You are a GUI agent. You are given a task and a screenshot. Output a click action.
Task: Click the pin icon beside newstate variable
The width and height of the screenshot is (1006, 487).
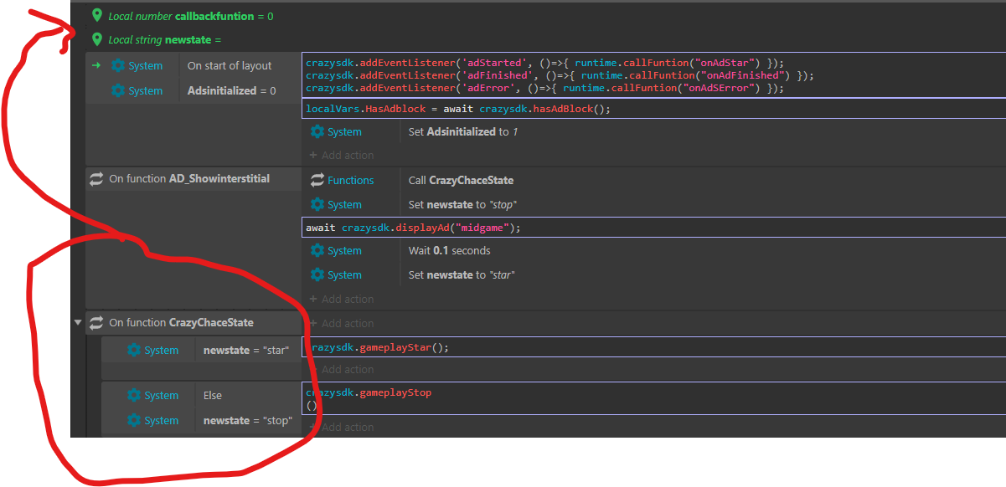97,39
